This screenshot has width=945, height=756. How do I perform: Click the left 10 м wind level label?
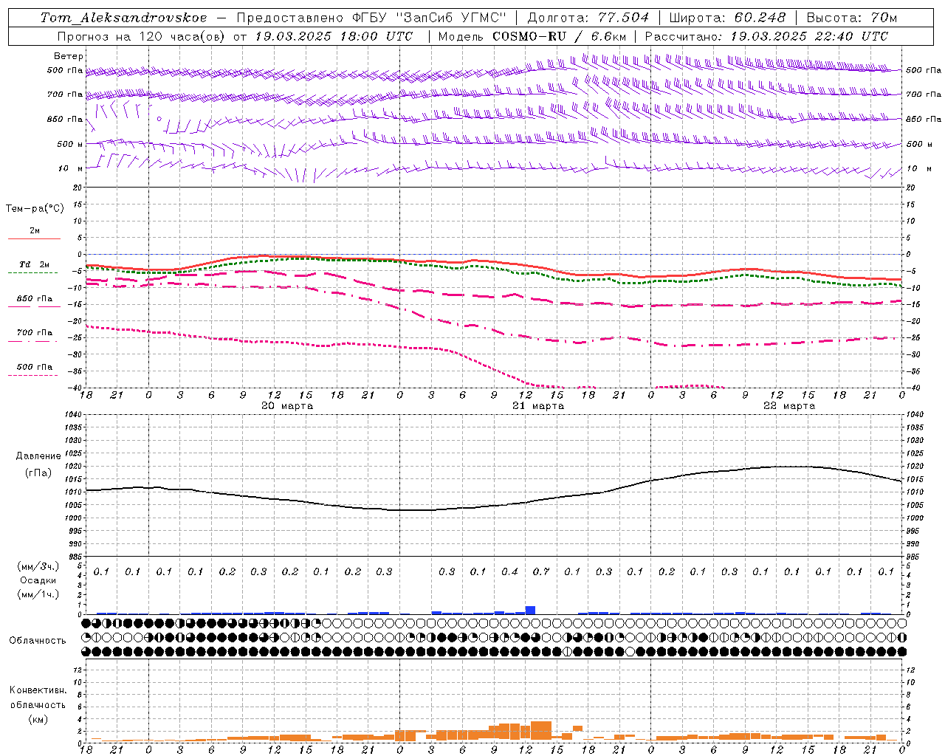click(71, 168)
